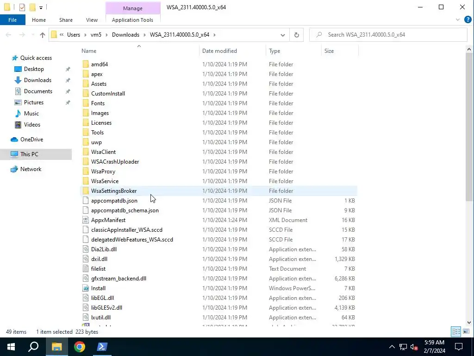Open the amd64 folder icon
474x356 pixels.
pos(86,64)
